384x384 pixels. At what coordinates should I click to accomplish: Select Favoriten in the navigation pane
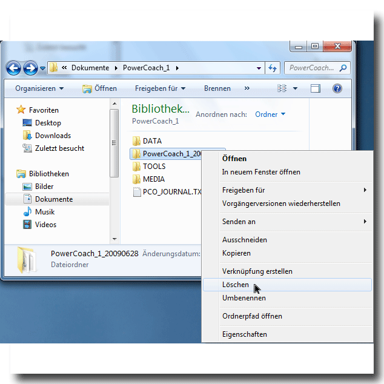point(38,110)
